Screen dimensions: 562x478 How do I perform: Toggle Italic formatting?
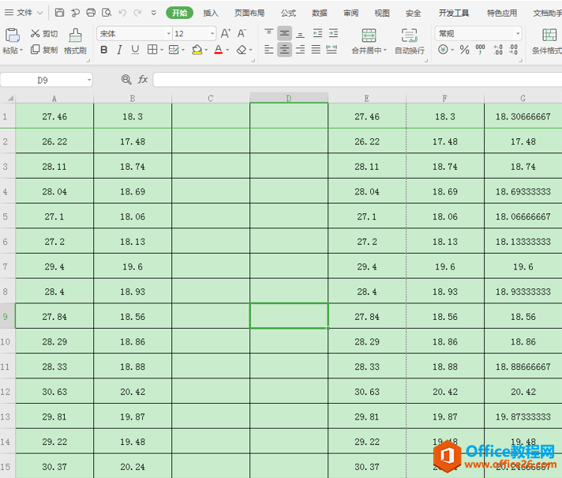(x=120, y=50)
